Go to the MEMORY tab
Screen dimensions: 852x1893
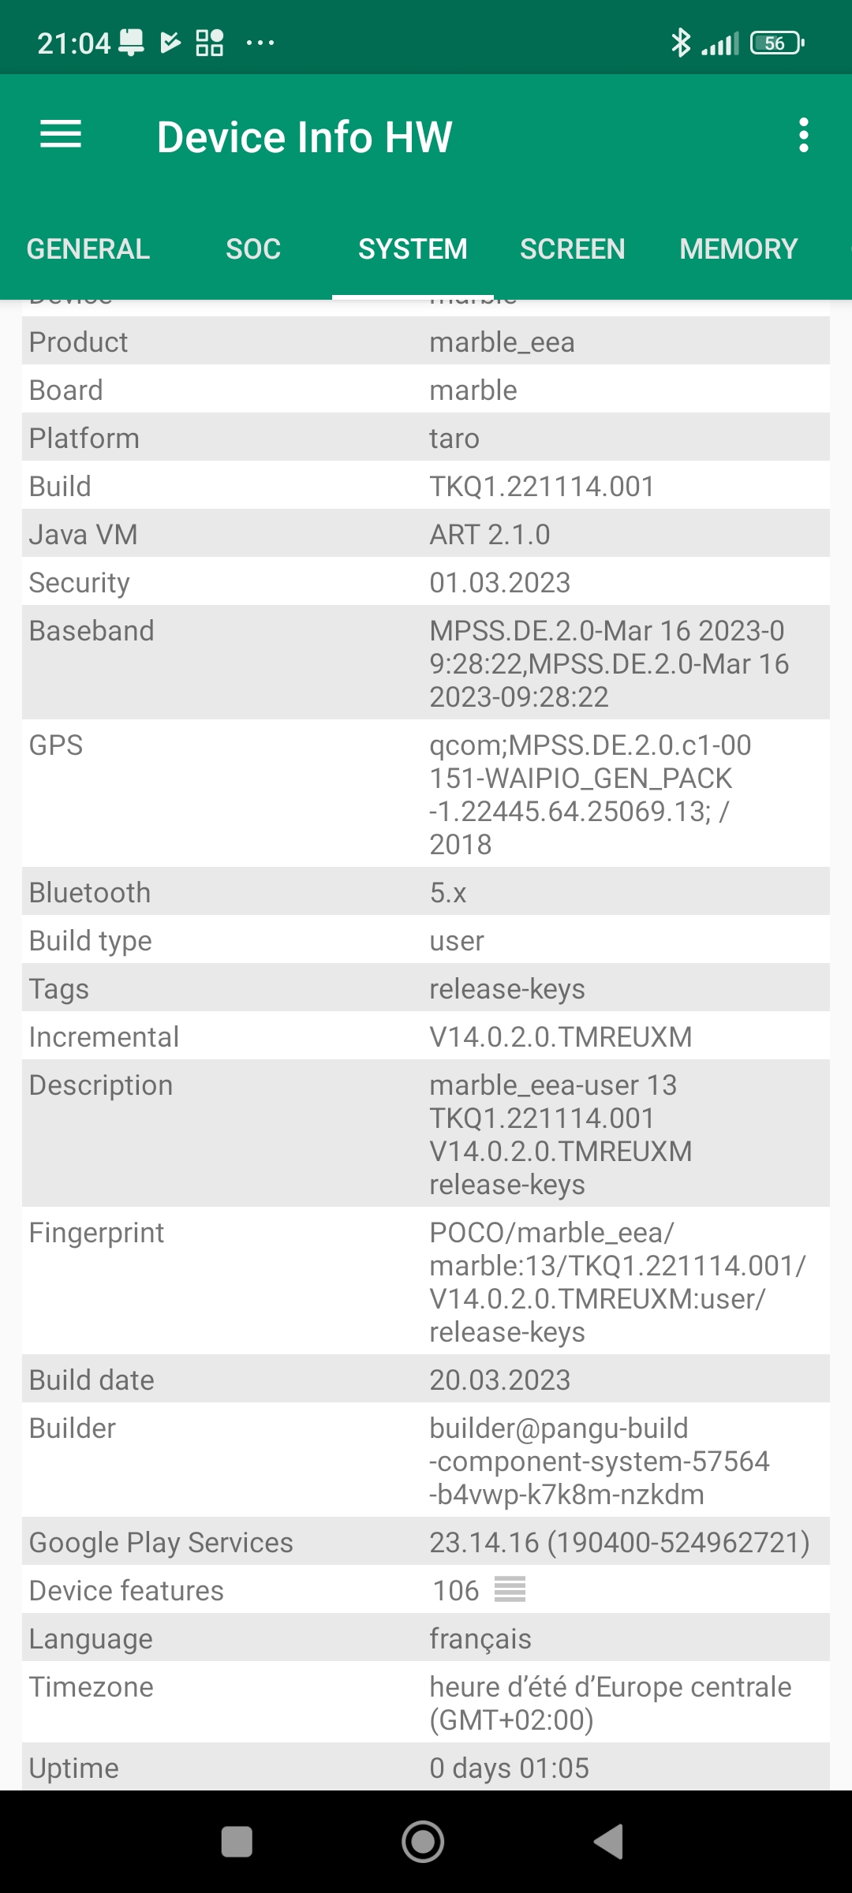[738, 249]
